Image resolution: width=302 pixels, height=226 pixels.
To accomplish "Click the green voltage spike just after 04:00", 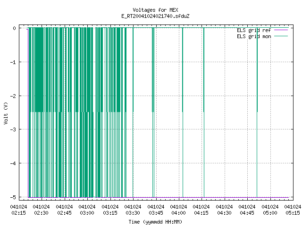I will [183, 113].
